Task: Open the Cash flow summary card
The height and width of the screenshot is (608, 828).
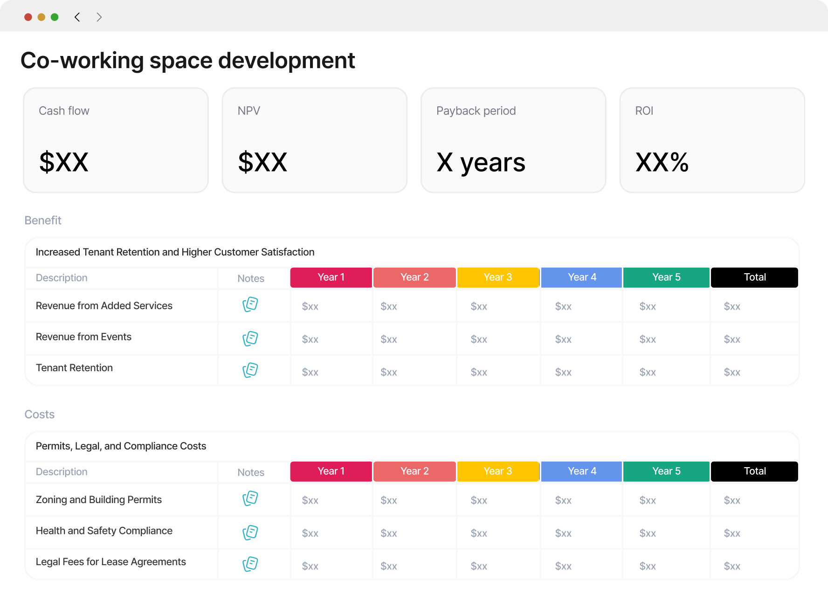Action: coord(116,140)
